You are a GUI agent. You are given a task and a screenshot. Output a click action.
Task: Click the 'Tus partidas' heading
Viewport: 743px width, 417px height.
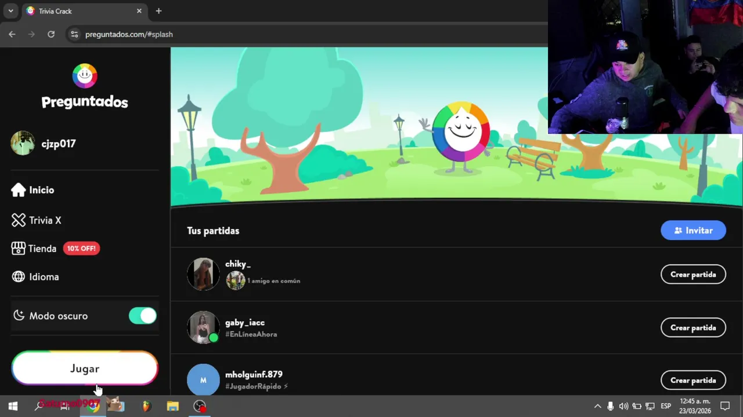(x=213, y=231)
